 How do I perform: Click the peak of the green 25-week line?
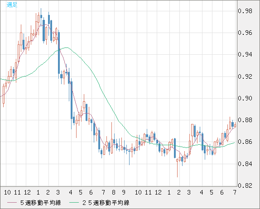(x=67, y=47)
